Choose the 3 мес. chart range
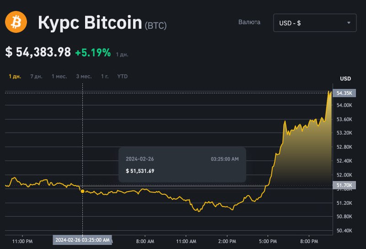 click(84, 76)
